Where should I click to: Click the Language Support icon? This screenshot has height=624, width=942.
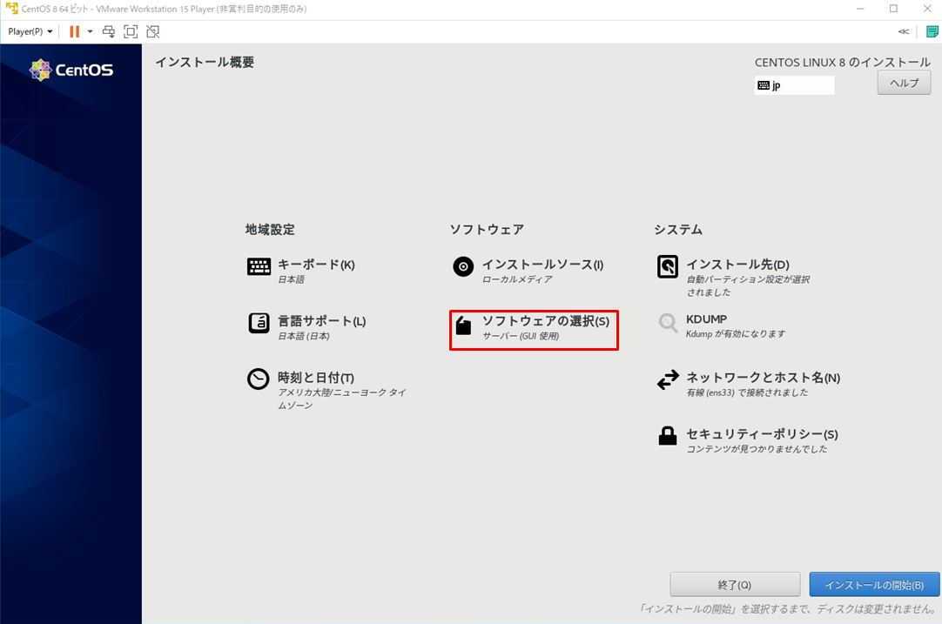click(259, 323)
